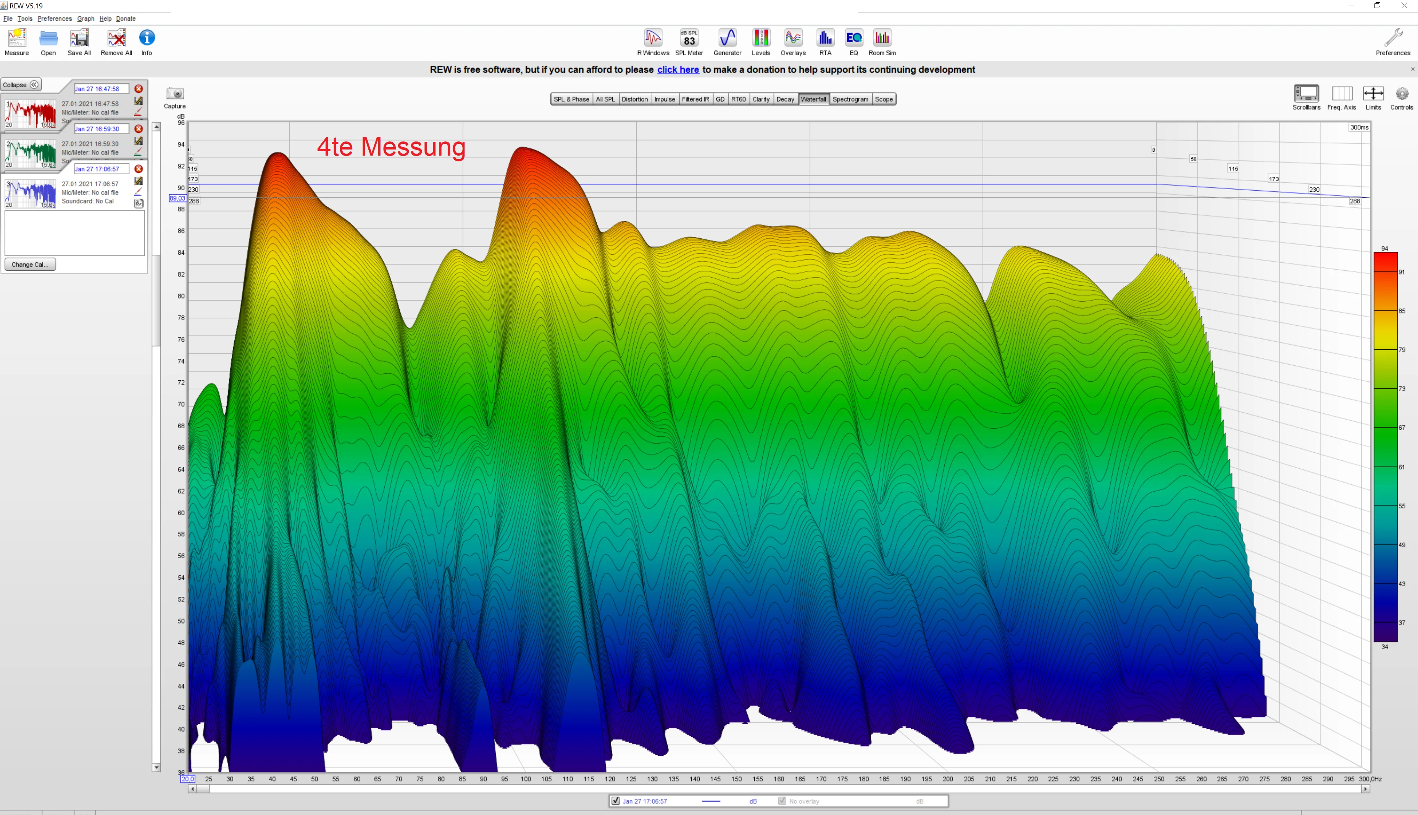Open the Info panel icon

(147, 43)
